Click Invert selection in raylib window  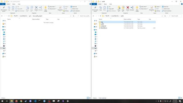coord(166,11)
